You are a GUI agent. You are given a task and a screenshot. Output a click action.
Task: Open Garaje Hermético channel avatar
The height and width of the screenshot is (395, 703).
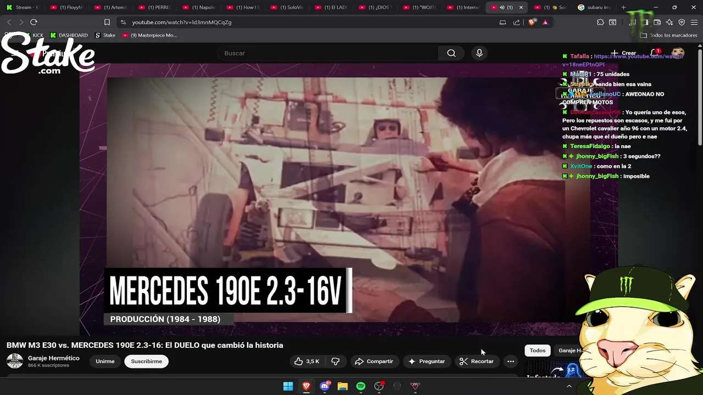click(15, 361)
